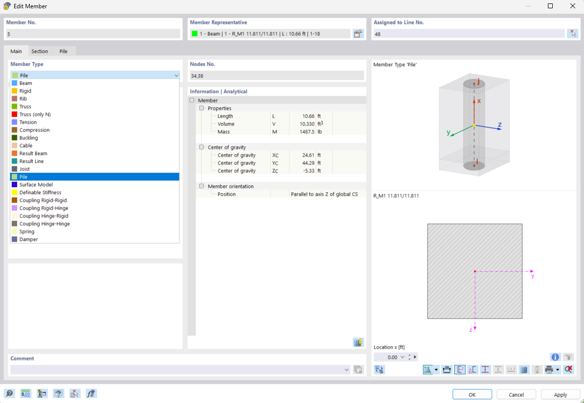
Task: Open the fx formula editor icon
Action: click(91, 393)
